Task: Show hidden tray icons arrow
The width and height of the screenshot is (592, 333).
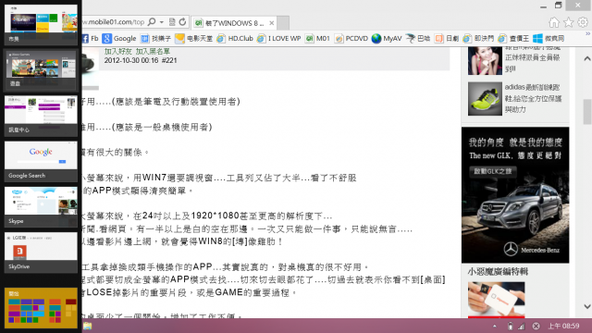Action: [x=495, y=326]
